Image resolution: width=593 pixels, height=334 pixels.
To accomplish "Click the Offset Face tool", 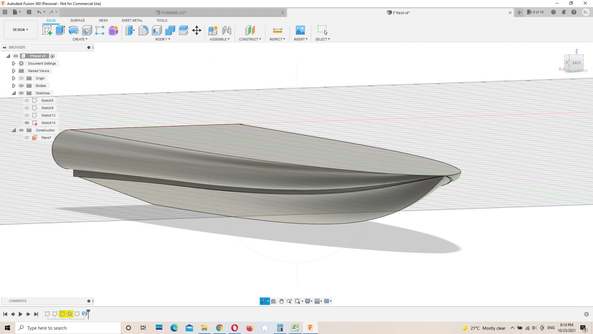I will tap(183, 30).
